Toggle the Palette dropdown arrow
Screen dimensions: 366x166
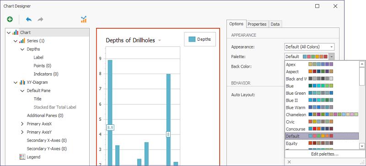click(x=332, y=57)
